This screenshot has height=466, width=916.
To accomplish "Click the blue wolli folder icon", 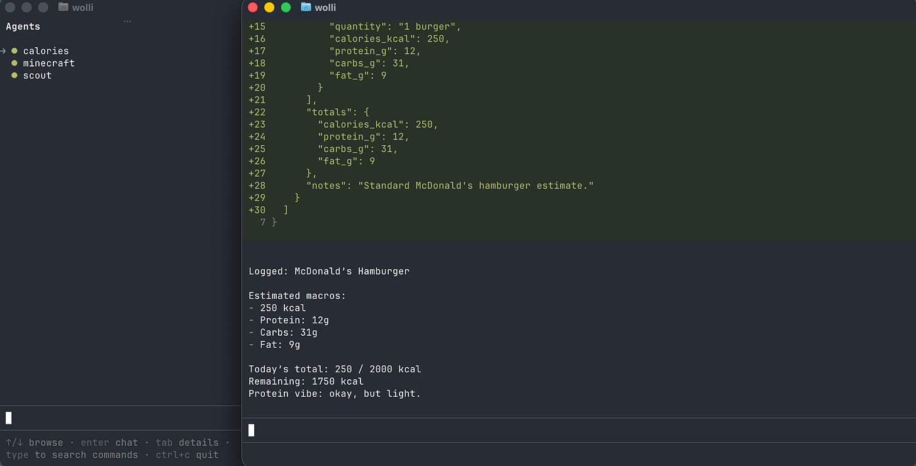I will (306, 8).
